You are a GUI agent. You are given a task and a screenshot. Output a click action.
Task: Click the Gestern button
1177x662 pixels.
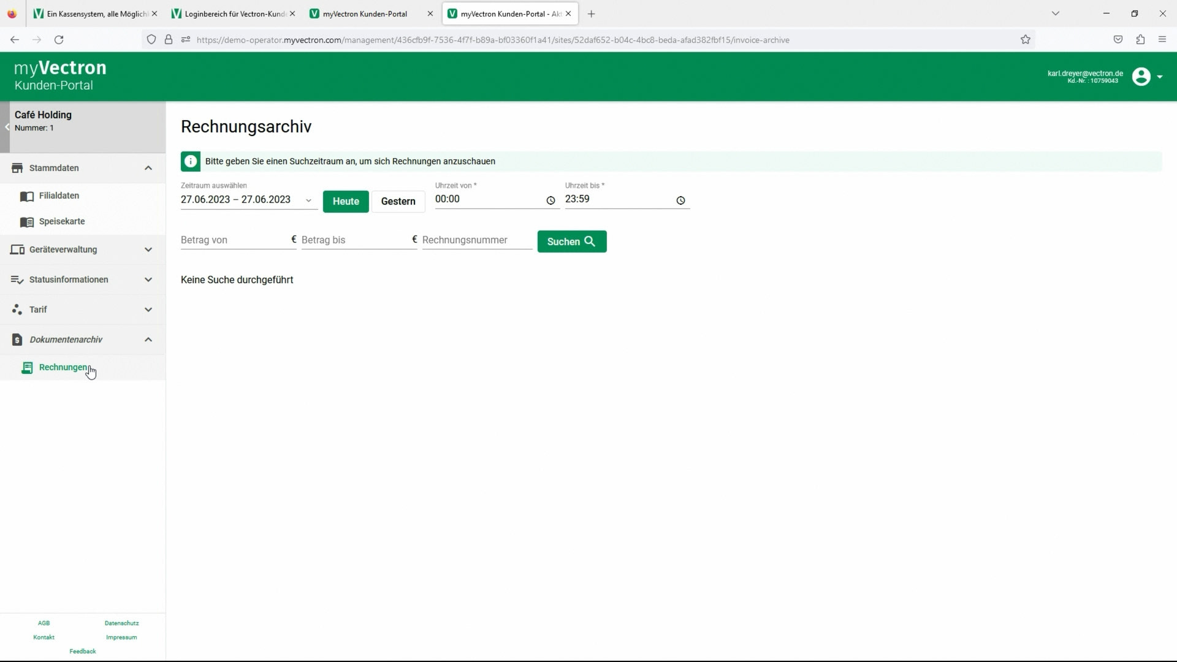click(x=398, y=201)
